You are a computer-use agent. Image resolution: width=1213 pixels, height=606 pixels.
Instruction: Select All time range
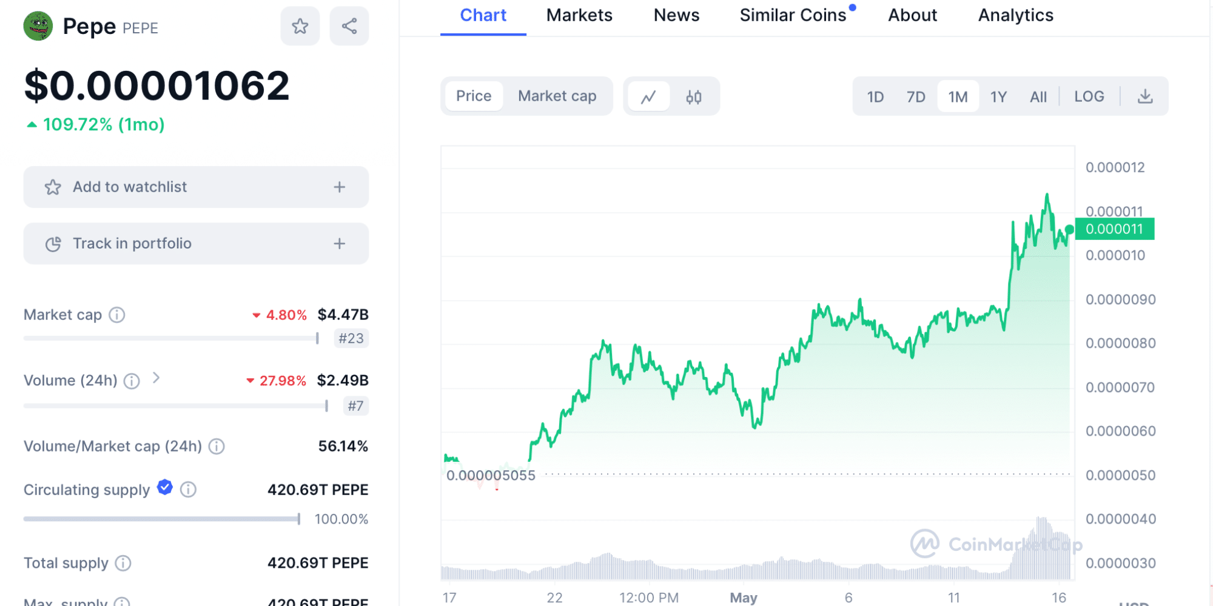(x=1038, y=96)
